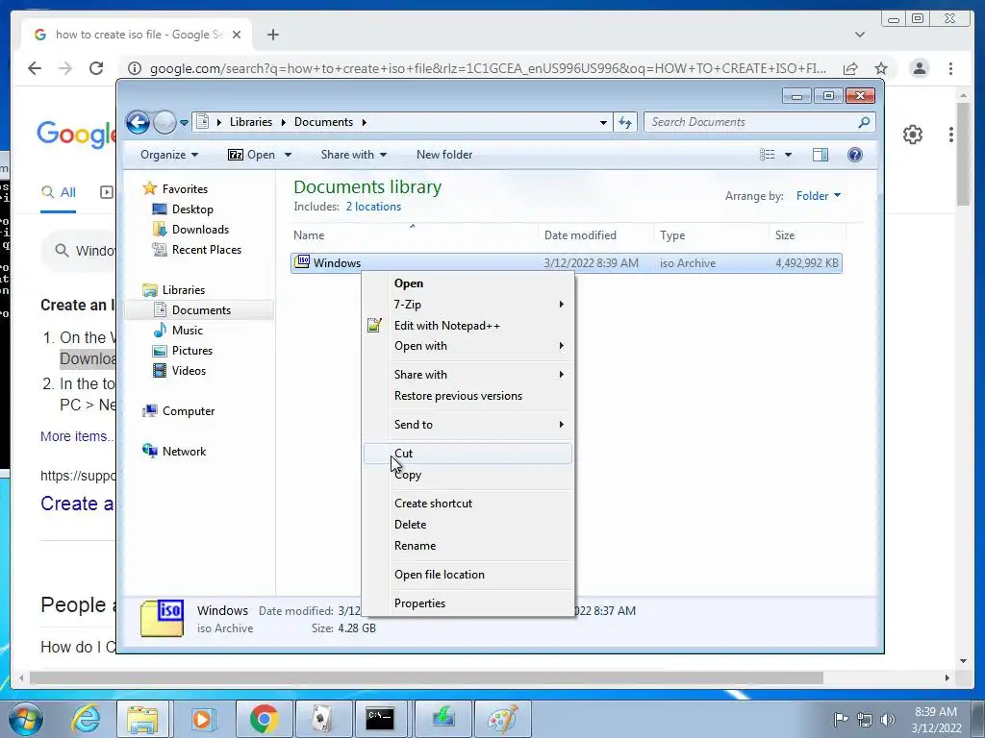Open Chrome profile avatar icon

point(919,68)
